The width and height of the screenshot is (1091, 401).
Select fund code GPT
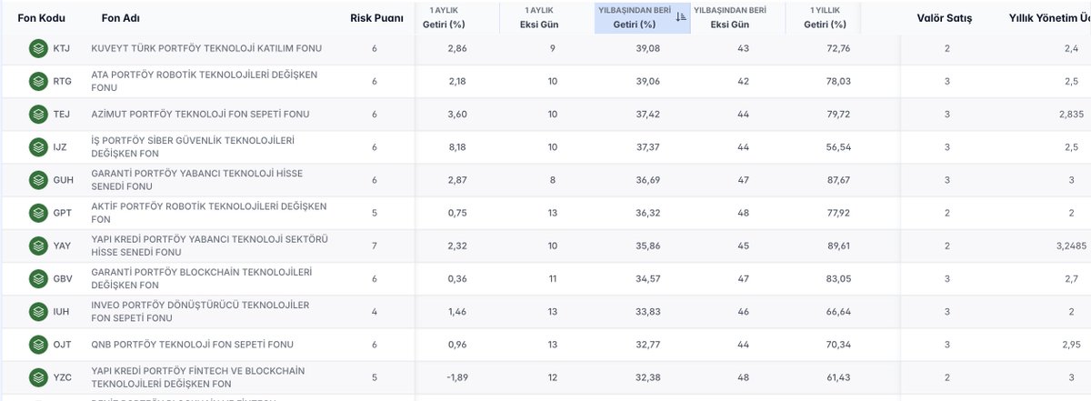(62, 213)
